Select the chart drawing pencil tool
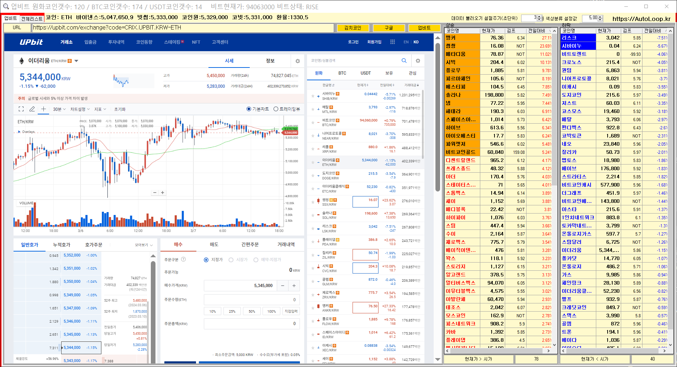 click(x=32, y=109)
